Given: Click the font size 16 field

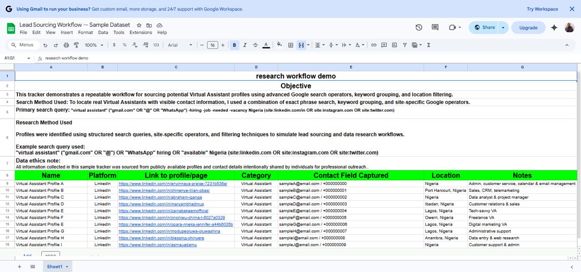Looking at the screenshot, I should 212,45.
